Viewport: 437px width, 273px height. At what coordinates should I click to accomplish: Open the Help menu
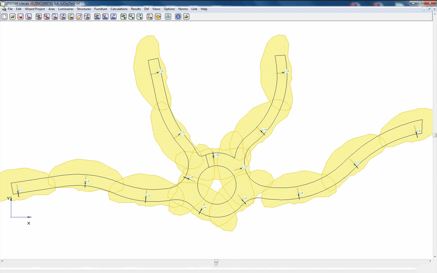coord(204,9)
